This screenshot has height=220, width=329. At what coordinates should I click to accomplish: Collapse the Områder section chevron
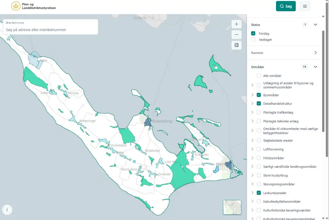tap(315, 67)
